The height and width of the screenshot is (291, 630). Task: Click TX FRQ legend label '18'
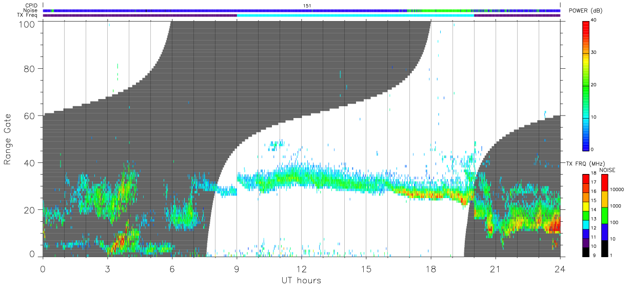click(x=595, y=173)
